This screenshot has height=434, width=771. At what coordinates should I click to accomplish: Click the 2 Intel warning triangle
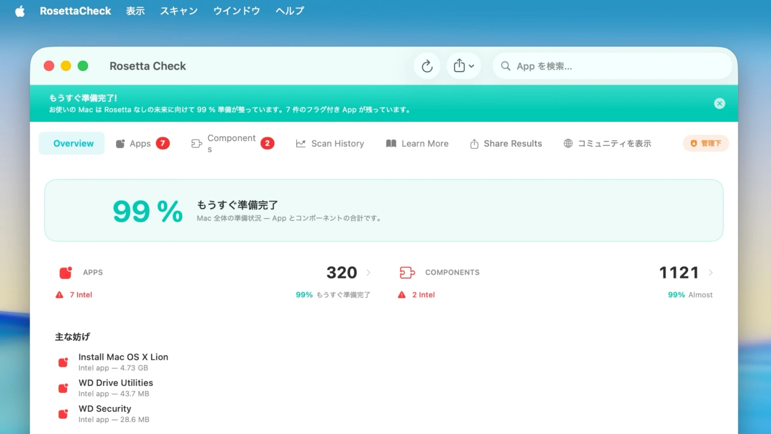402,295
